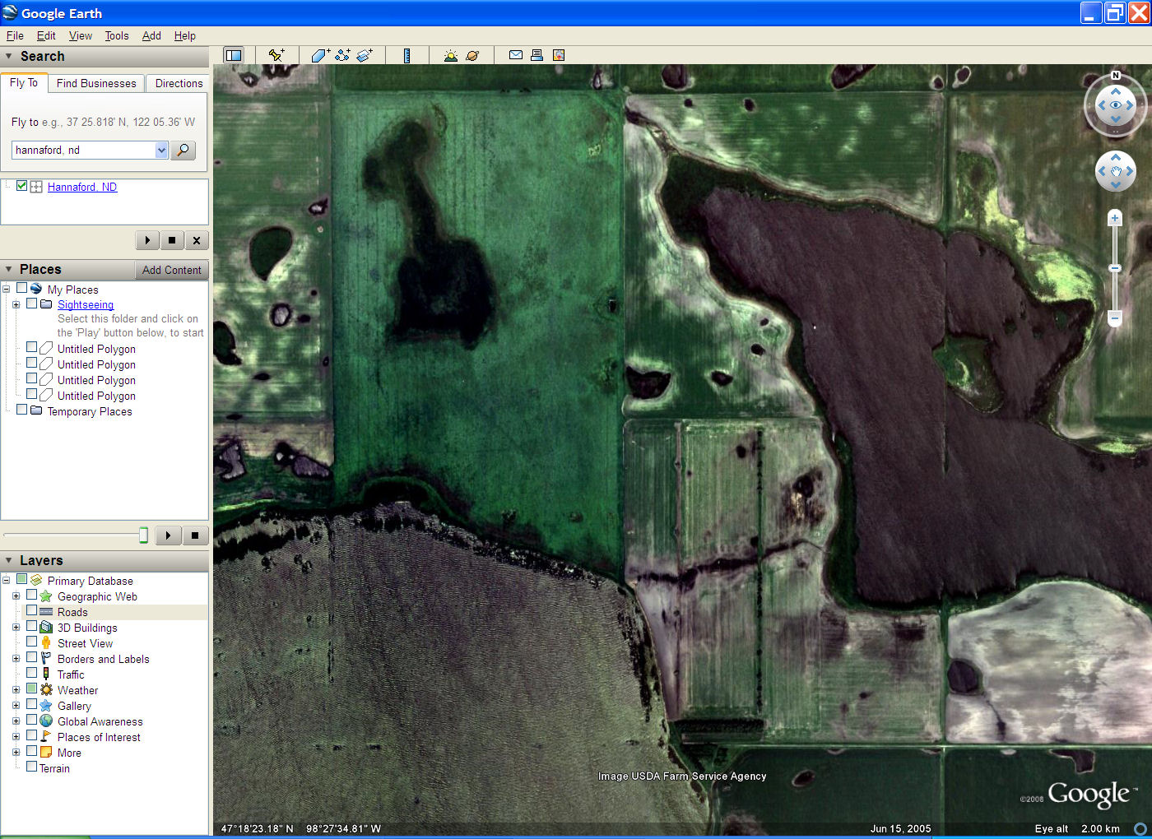The image size is (1152, 839).
Task: Toggle sunlight display in toolbar
Action: pyautogui.click(x=450, y=55)
